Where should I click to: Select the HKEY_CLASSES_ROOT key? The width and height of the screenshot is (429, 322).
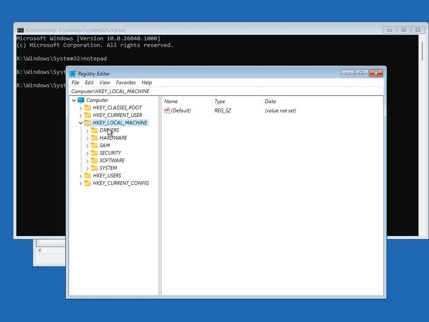point(117,108)
